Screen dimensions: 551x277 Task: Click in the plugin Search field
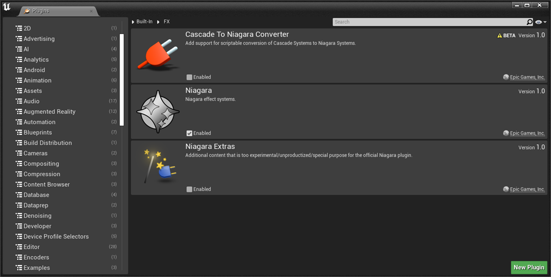(429, 22)
